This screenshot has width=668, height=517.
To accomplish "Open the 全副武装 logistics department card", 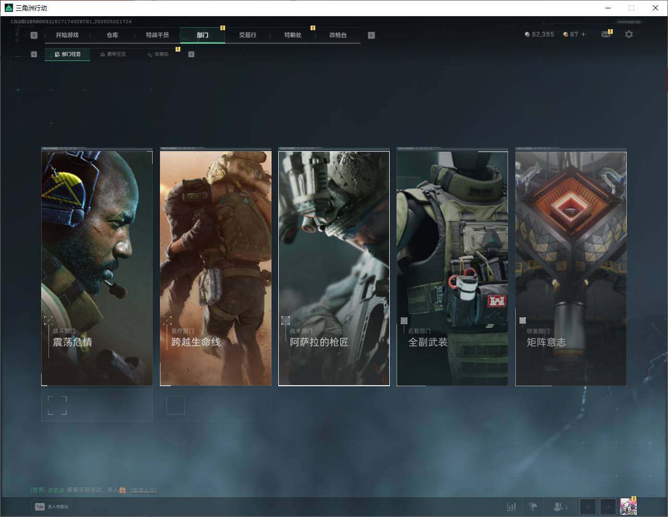I will (x=452, y=268).
